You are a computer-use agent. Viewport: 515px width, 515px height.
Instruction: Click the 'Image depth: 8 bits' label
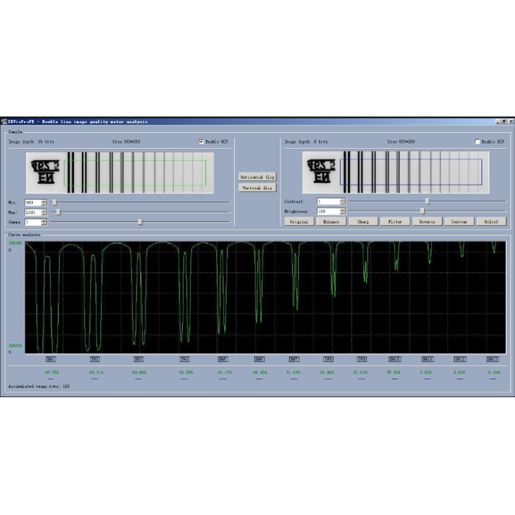pos(306,142)
